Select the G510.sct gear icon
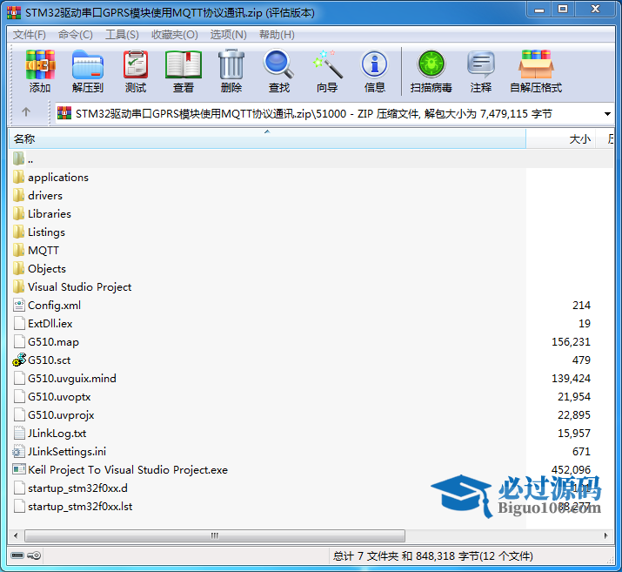This screenshot has height=572, width=622. tap(19, 360)
